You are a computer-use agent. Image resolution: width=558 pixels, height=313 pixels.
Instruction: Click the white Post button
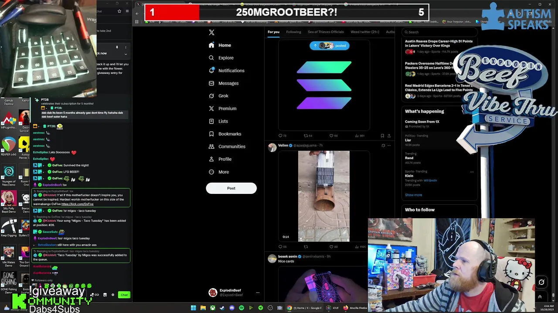pos(231,188)
